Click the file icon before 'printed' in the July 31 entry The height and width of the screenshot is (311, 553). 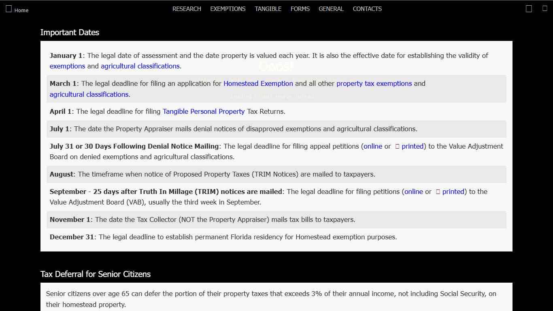point(397,147)
